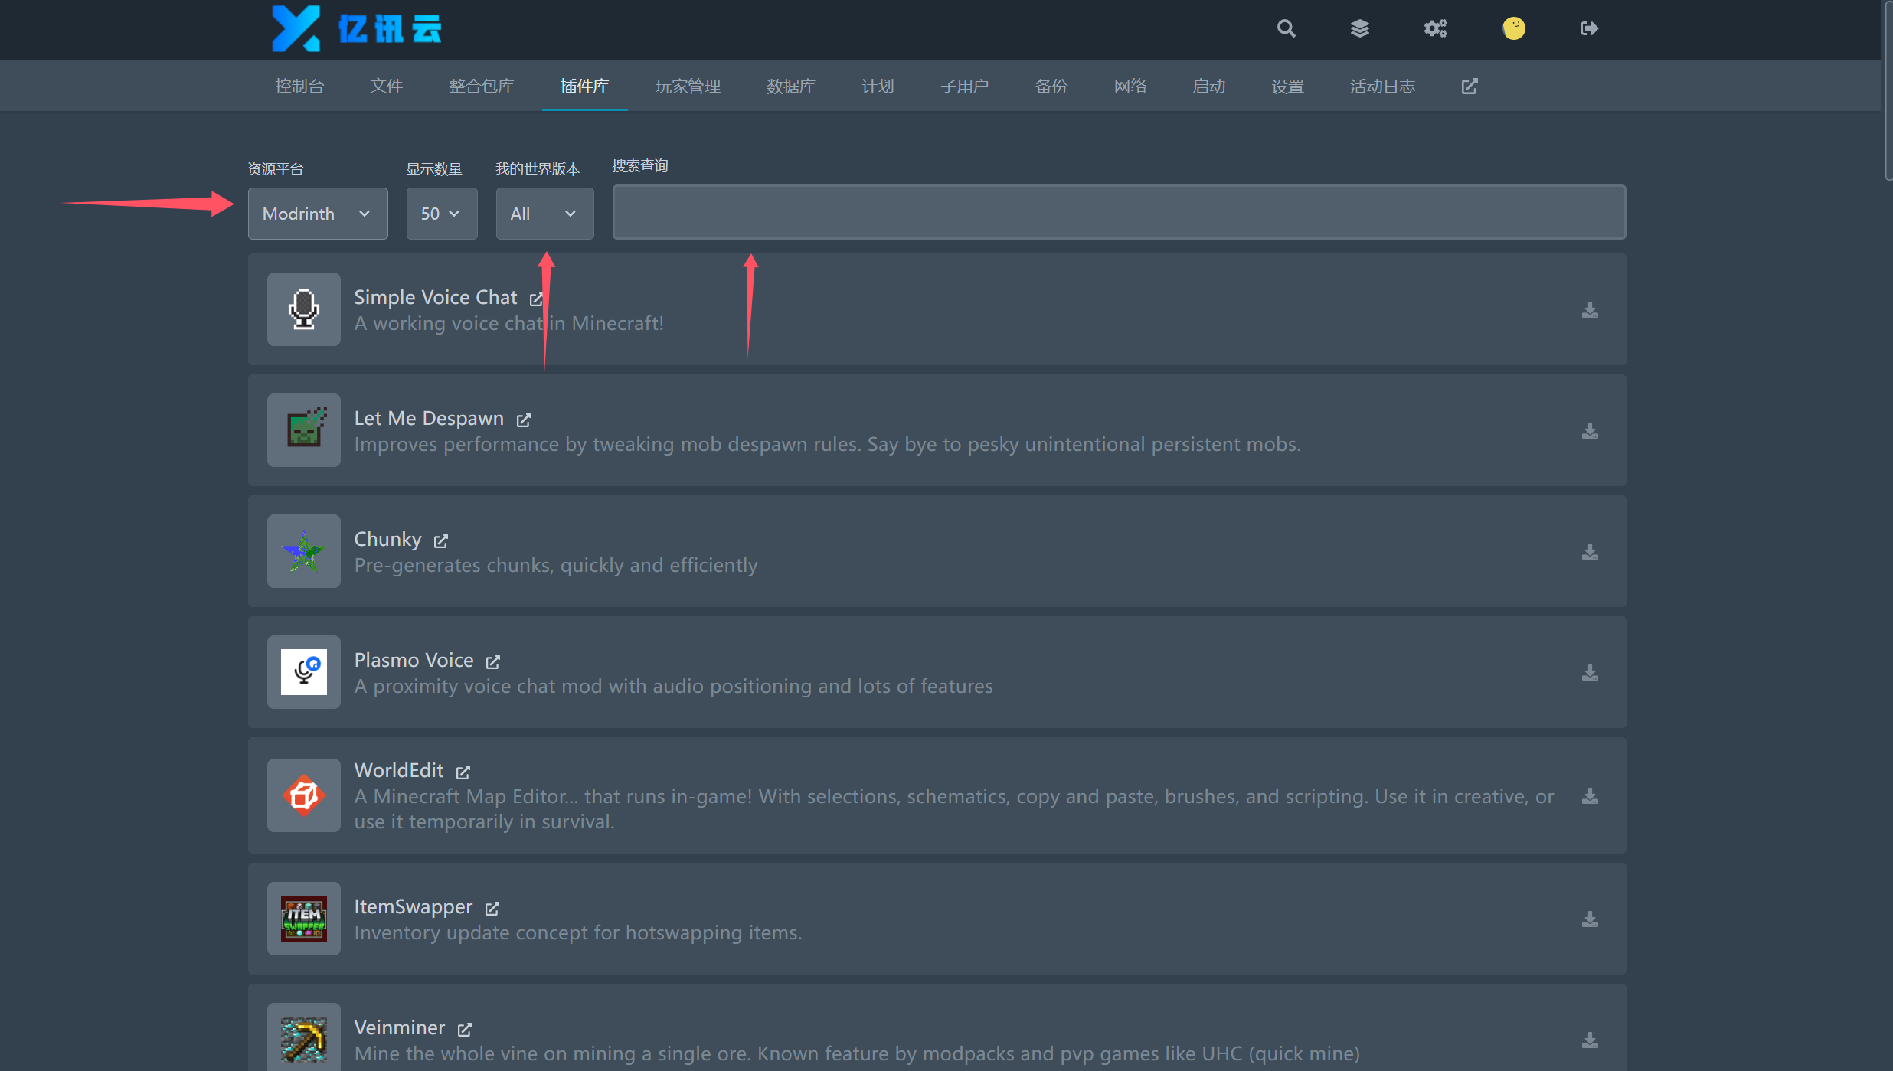The width and height of the screenshot is (1893, 1071).
Task: Click the Let Me Despawn download icon
Action: tap(1590, 430)
